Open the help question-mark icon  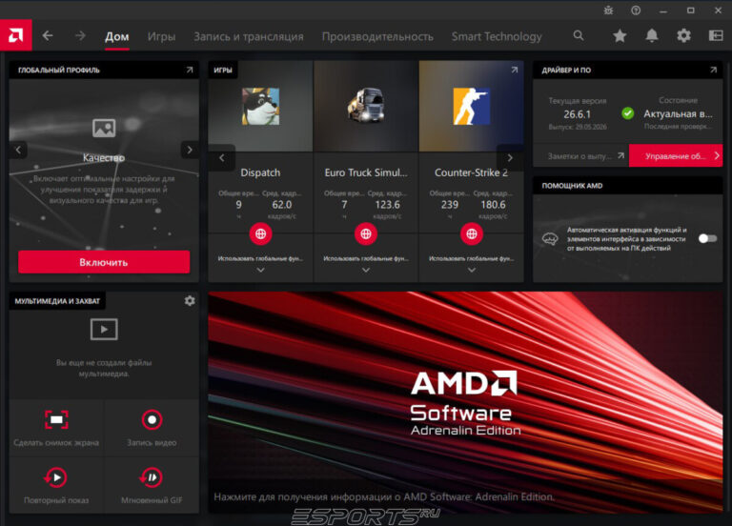click(636, 10)
